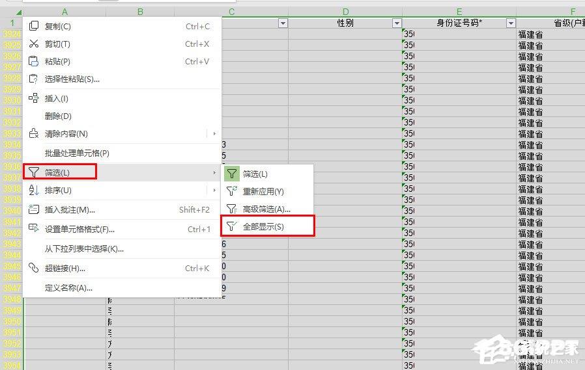The image size is (585, 370).
Task: Open 性别 column filter dropdown
Action: pyautogui.click(x=397, y=23)
